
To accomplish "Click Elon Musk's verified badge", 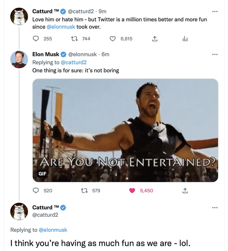I will point(64,55).
